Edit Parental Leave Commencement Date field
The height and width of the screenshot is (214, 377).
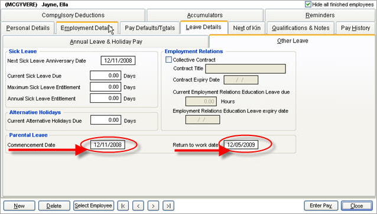tap(108, 145)
